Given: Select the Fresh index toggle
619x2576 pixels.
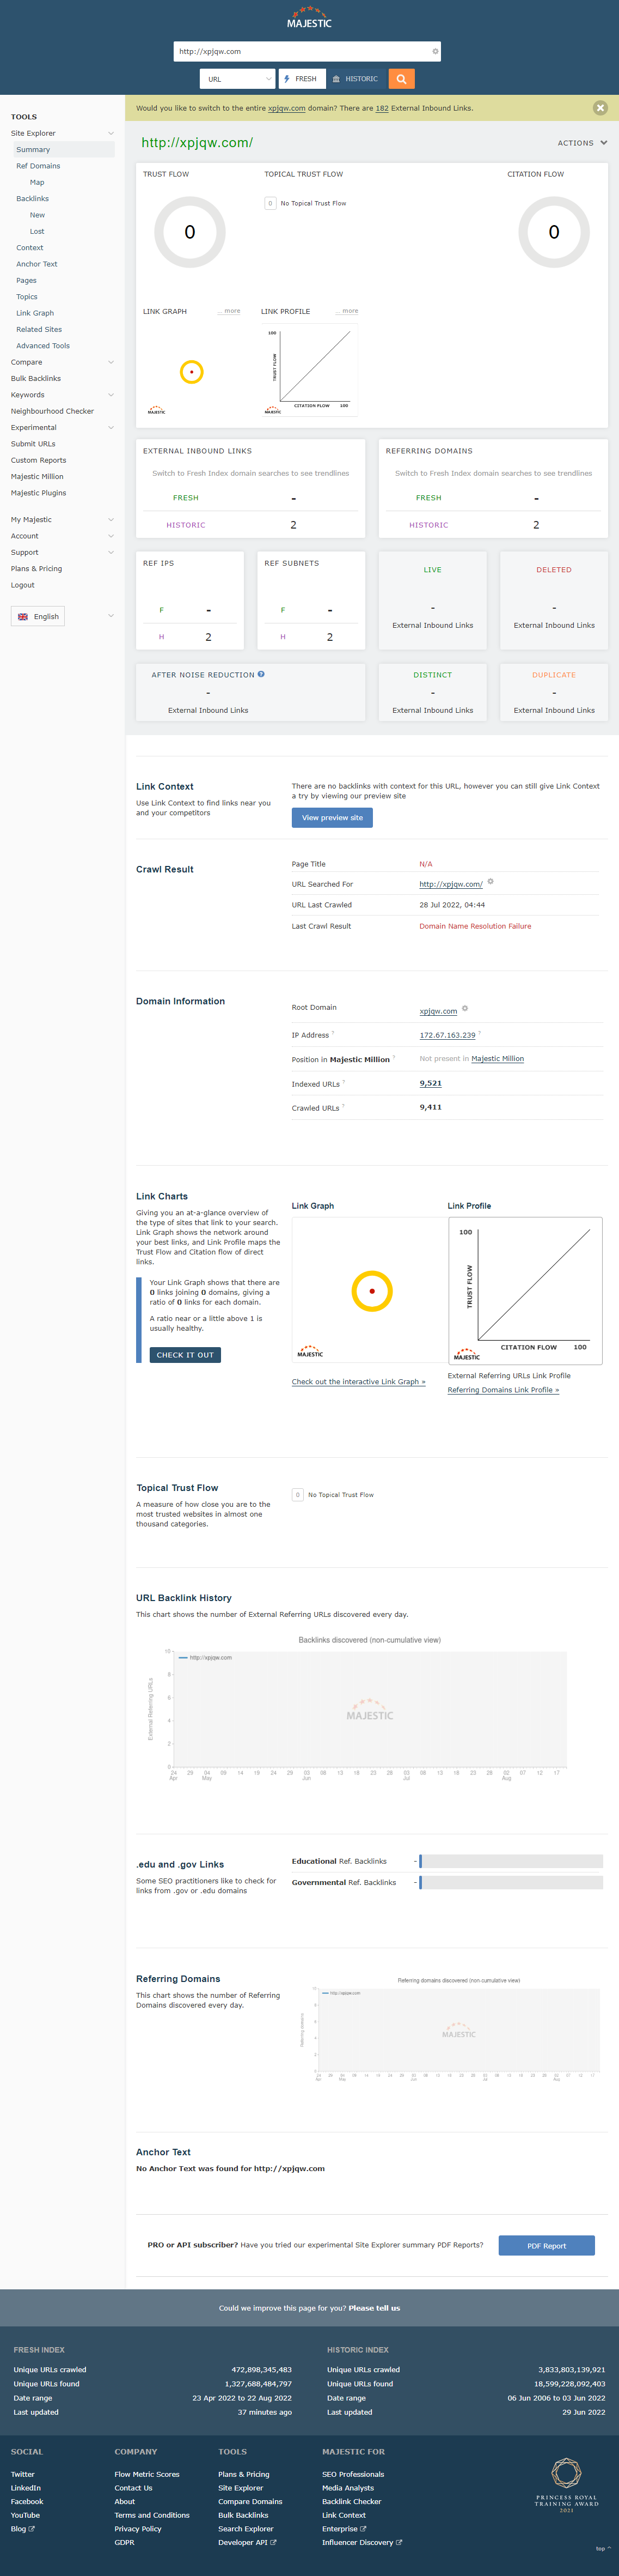Looking at the screenshot, I should coord(301,79).
